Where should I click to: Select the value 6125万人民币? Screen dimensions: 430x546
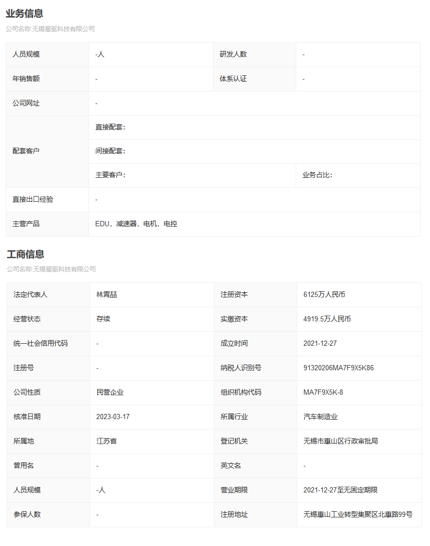coord(324,295)
